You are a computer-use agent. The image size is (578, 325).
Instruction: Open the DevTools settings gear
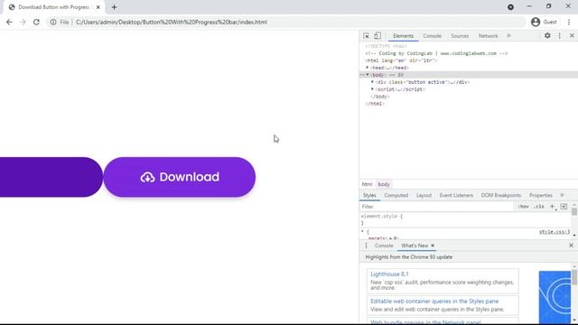pyautogui.click(x=547, y=36)
